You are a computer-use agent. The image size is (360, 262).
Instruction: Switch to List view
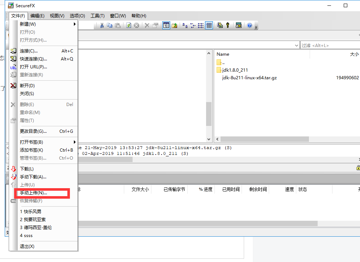click(x=201, y=25)
